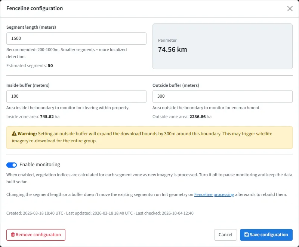
Task: Toggle the Enable monitoring switch
Action: pyautogui.click(x=12, y=165)
